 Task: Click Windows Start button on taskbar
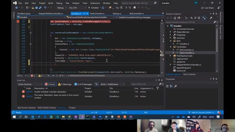click(14, 117)
